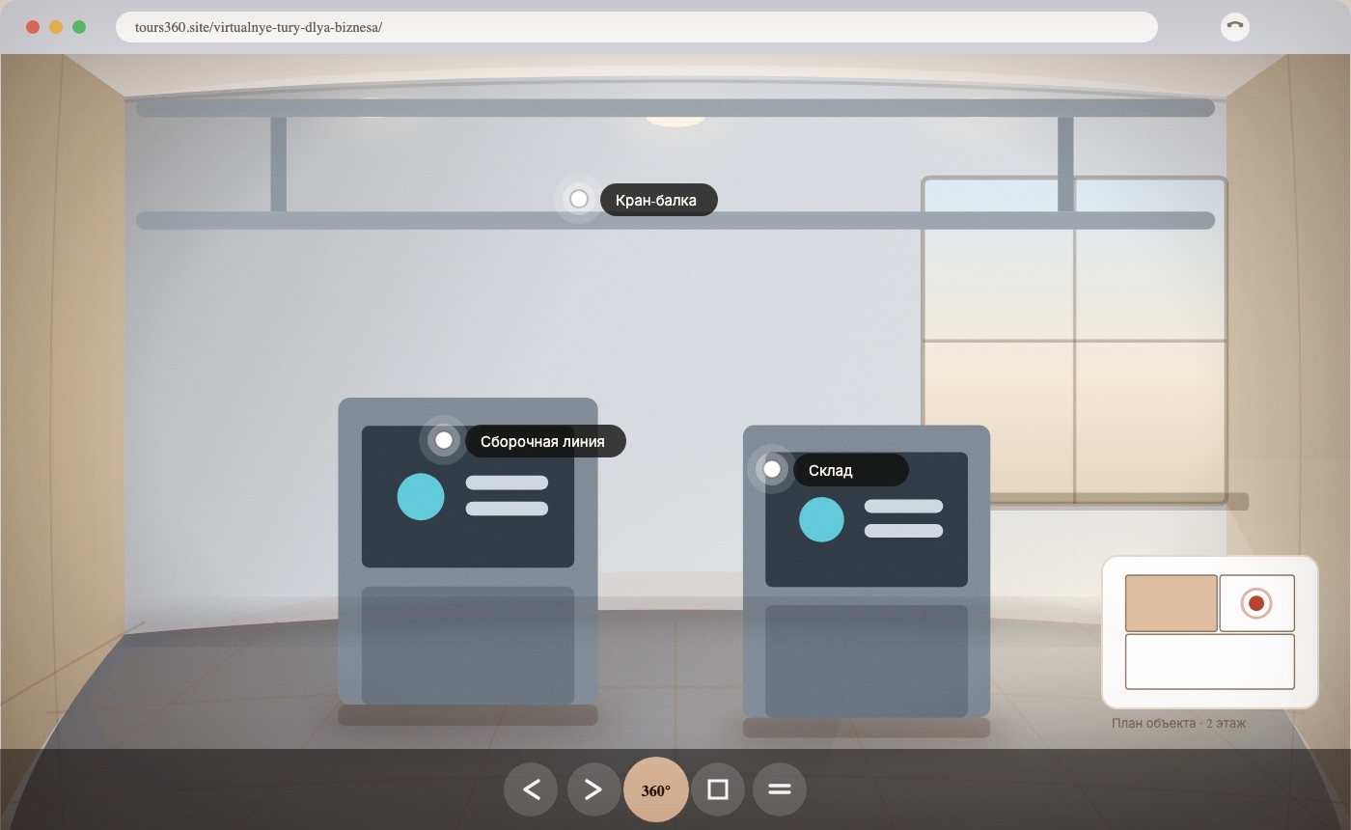Minimize the window with the yellow button
This screenshot has height=830, width=1351.
pyautogui.click(x=56, y=27)
